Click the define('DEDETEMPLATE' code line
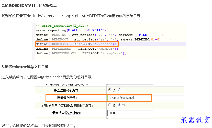Screen dimensions: 212x128 [81, 53]
